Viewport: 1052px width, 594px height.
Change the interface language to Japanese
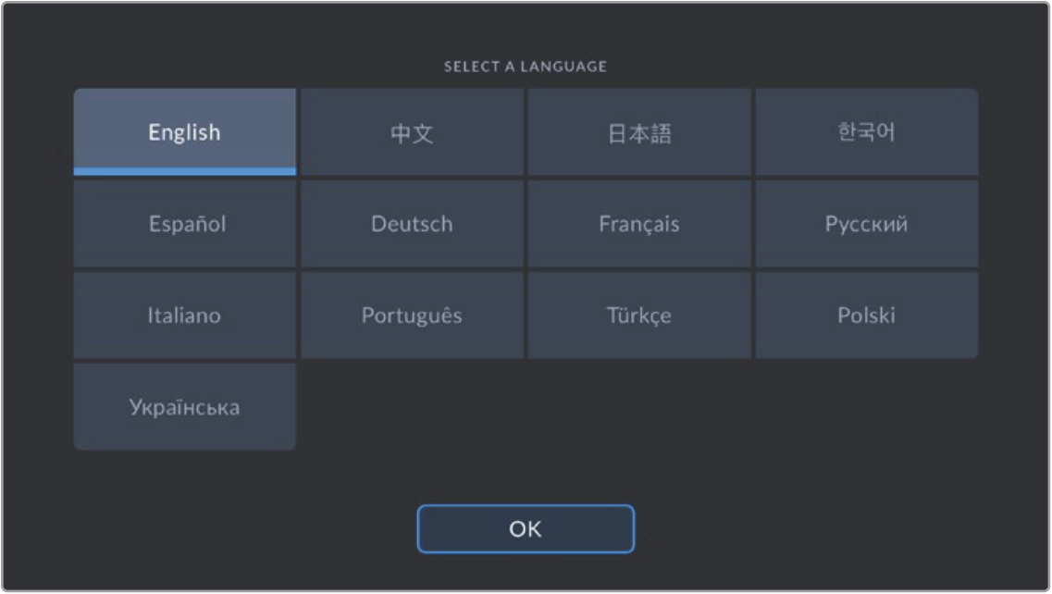tap(639, 132)
